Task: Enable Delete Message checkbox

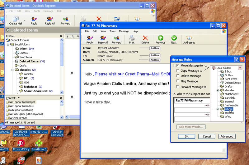Action: tap(178, 76)
